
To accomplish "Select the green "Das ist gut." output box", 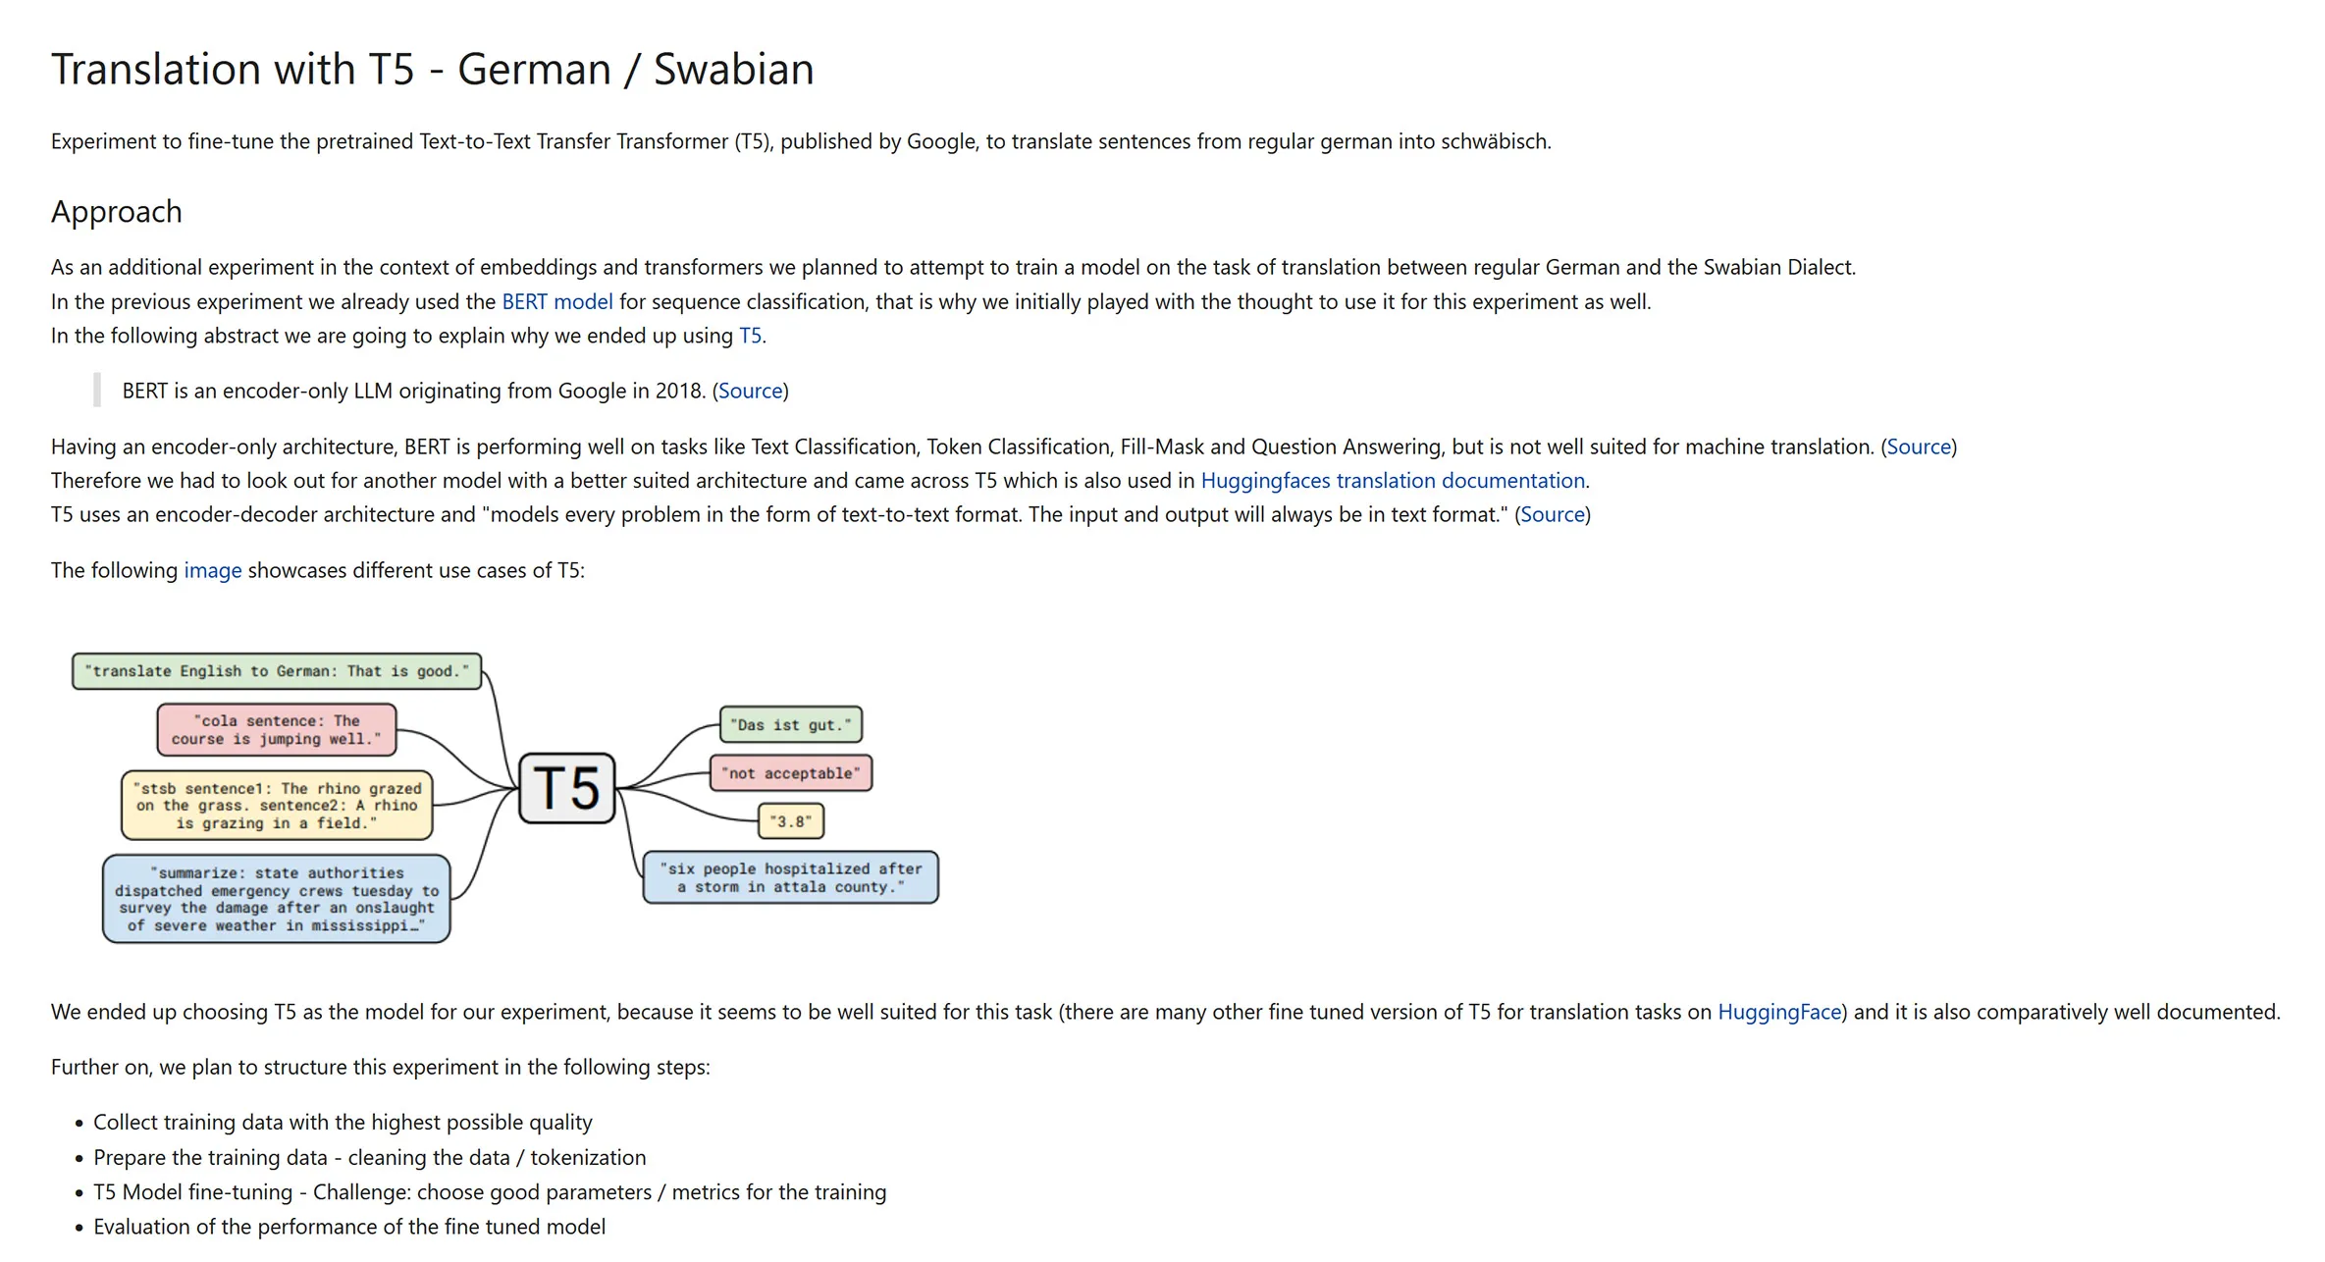I will [x=790, y=725].
